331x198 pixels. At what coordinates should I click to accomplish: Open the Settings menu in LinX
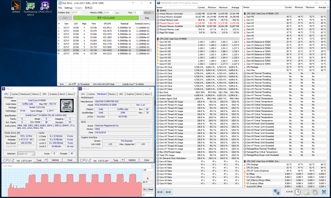68,8
